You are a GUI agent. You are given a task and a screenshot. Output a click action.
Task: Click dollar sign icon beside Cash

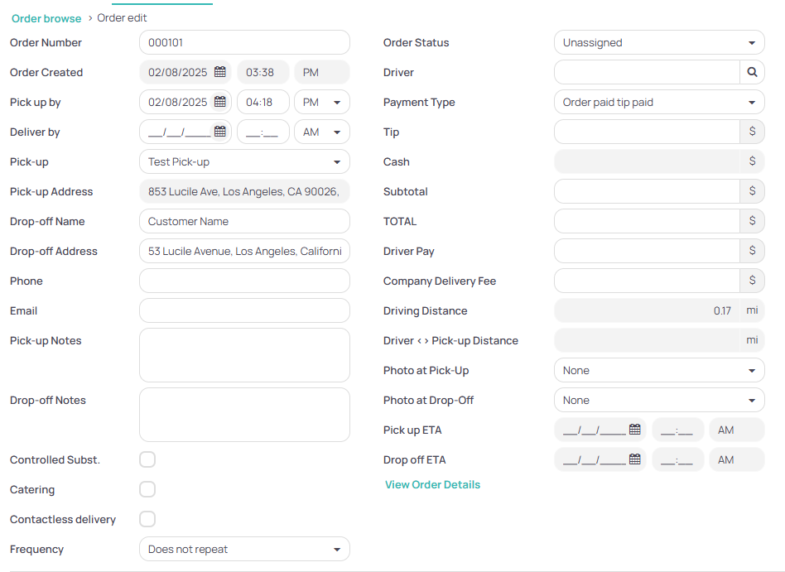(x=752, y=161)
